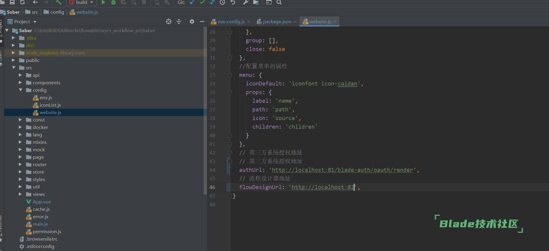549x251 pixels.
Task: Click the 'Saber' breadcrumb
Action: [13, 12]
